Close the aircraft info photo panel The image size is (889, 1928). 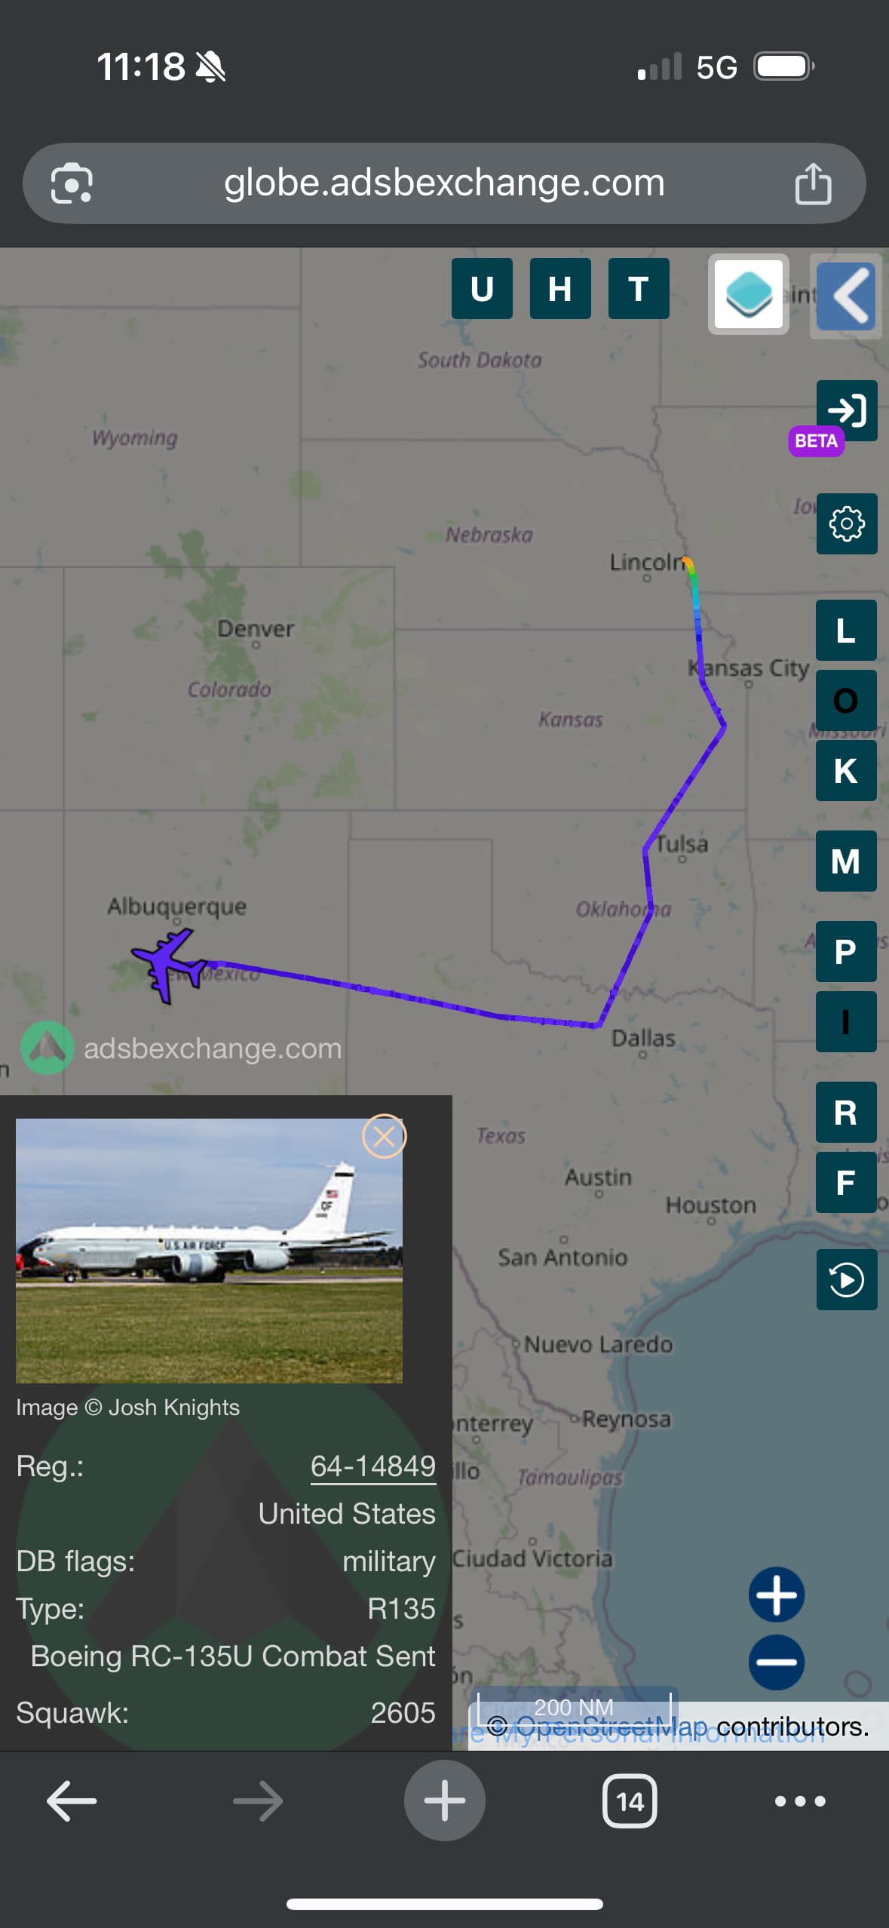(x=384, y=1136)
